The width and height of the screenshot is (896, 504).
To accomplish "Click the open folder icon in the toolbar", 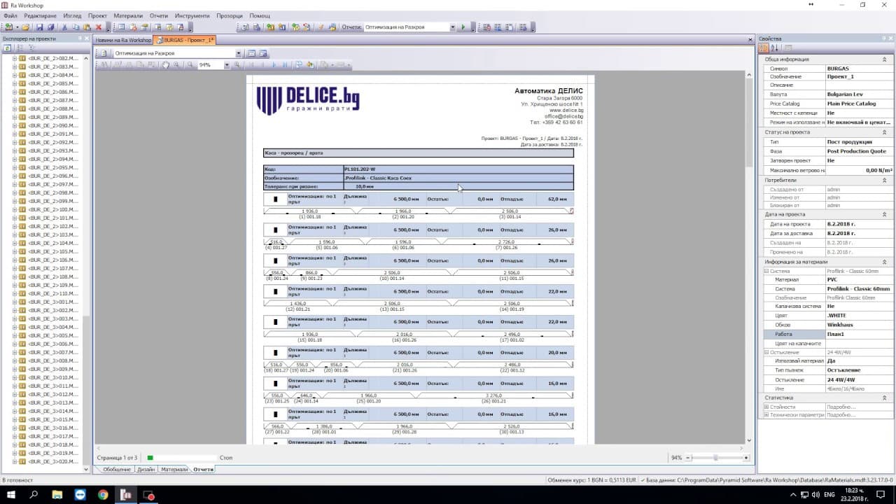I will [x=26, y=27].
